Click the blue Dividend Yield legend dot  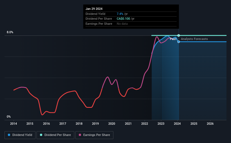(9, 135)
